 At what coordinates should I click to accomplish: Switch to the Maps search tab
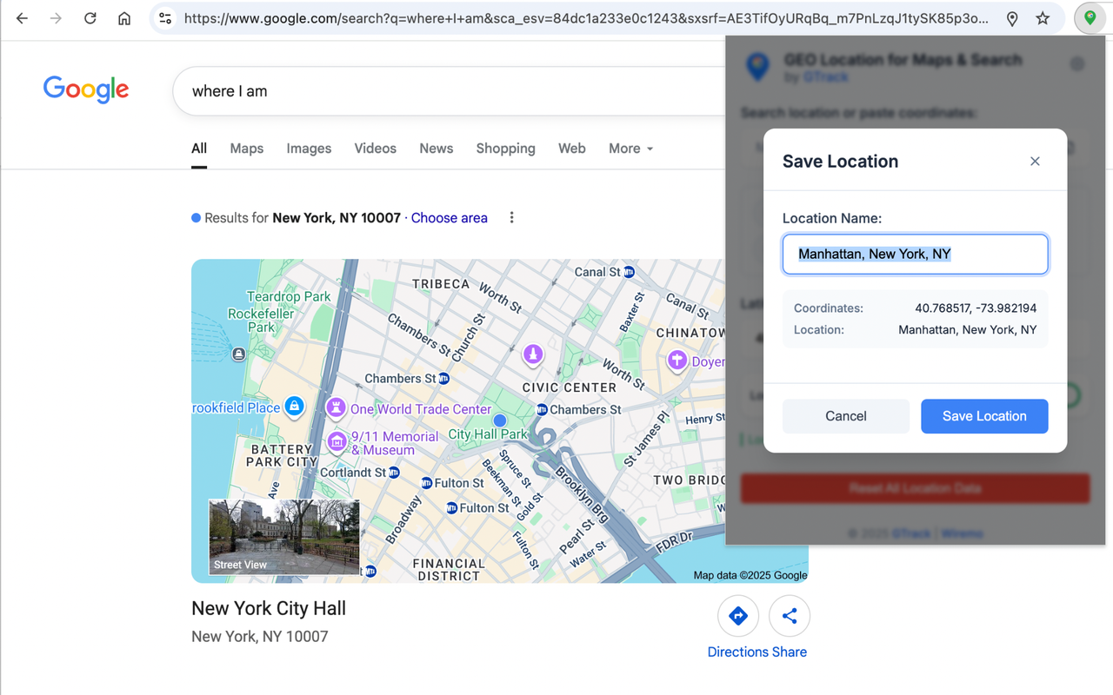[246, 148]
